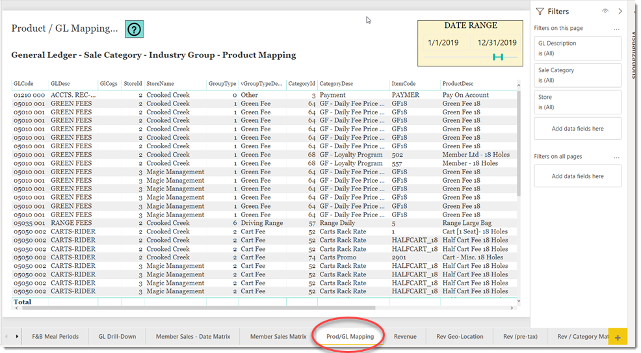
Task: Expand the GL Description filter card
Action: click(x=577, y=48)
